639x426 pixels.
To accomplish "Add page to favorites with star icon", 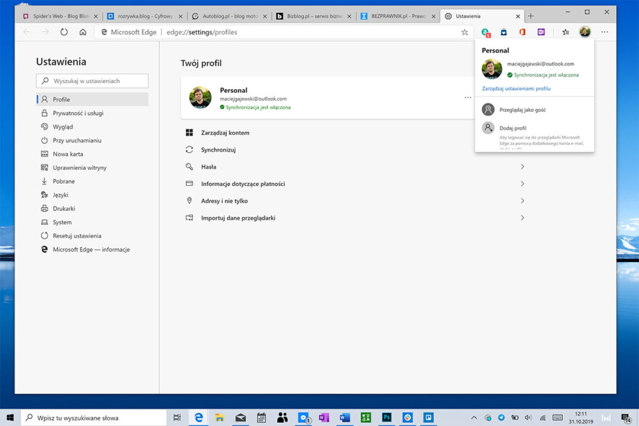I will (465, 32).
